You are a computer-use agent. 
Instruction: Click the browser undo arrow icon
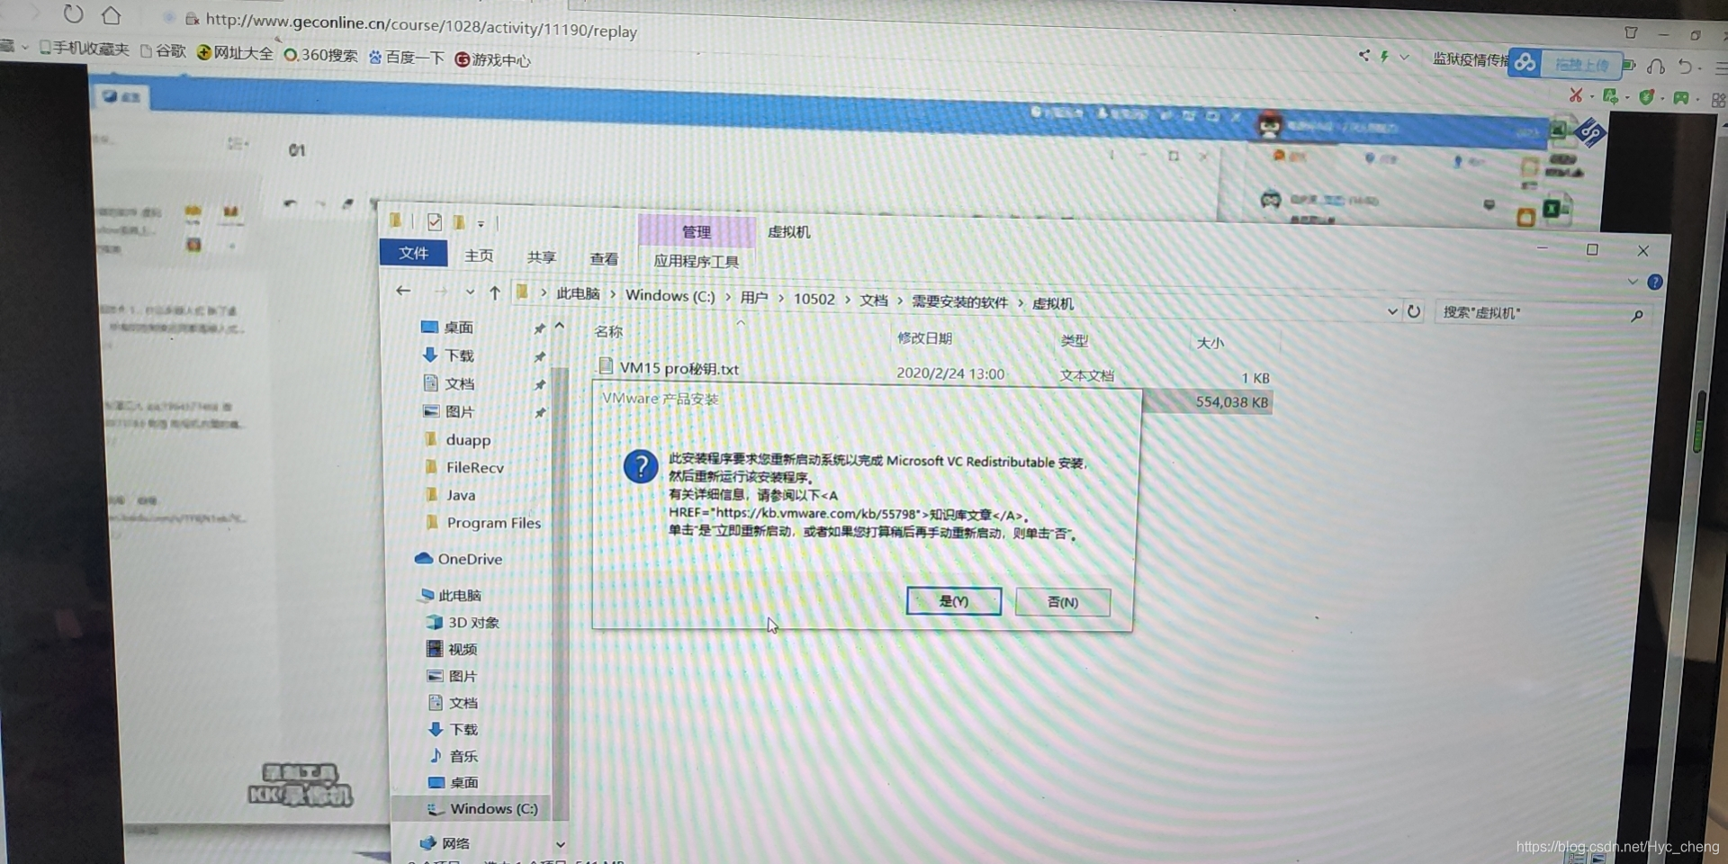[x=1685, y=67]
